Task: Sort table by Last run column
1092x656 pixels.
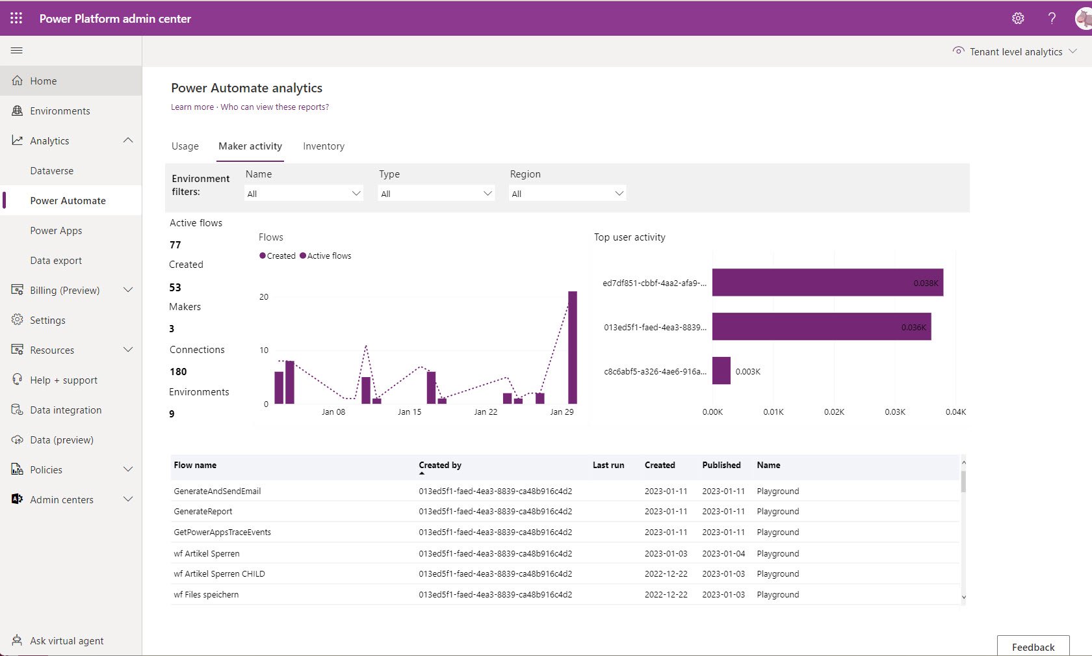Action: (608, 465)
